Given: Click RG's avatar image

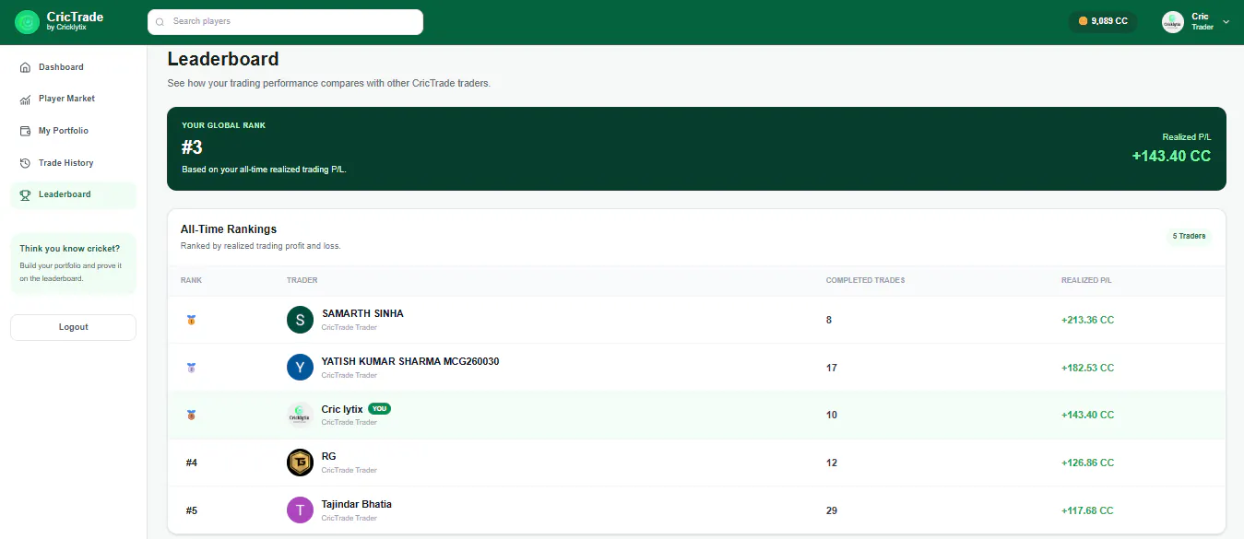Looking at the screenshot, I should click(x=301, y=463).
